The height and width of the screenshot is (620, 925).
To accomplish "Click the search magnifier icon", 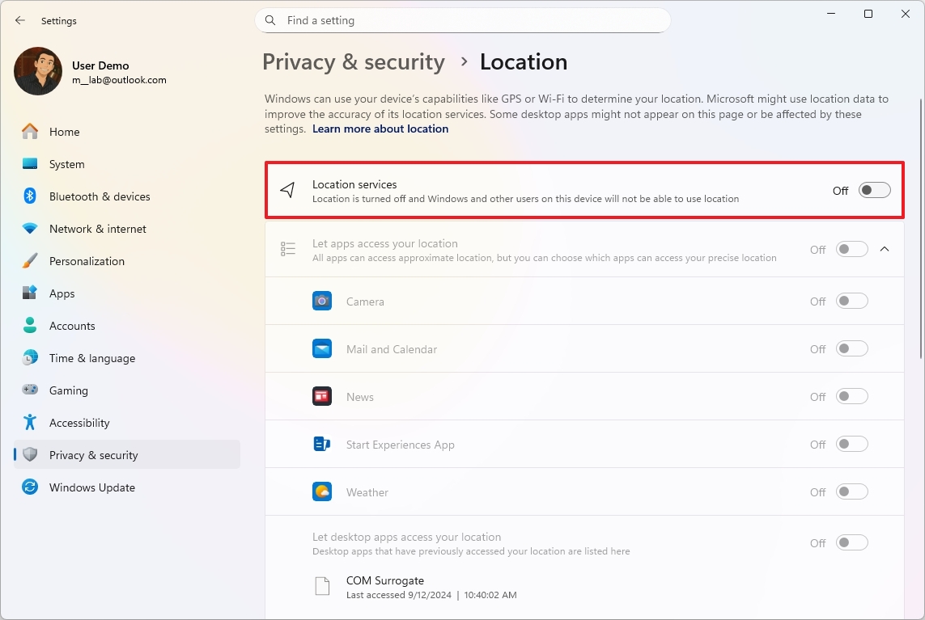I will pyautogui.click(x=271, y=20).
